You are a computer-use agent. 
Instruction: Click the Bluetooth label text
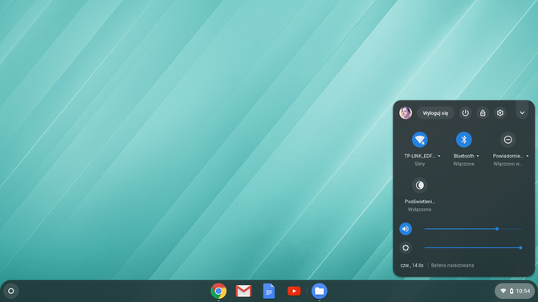[x=463, y=156]
